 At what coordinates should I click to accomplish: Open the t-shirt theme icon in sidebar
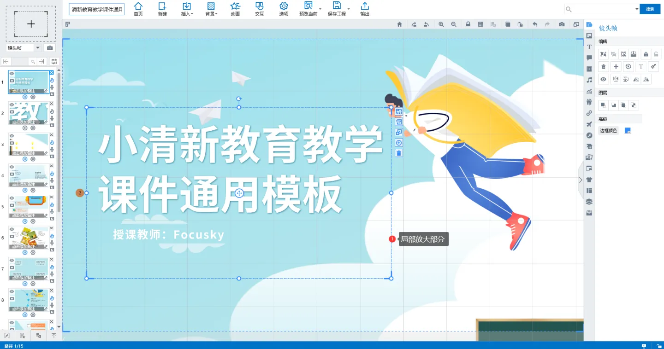click(x=589, y=180)
